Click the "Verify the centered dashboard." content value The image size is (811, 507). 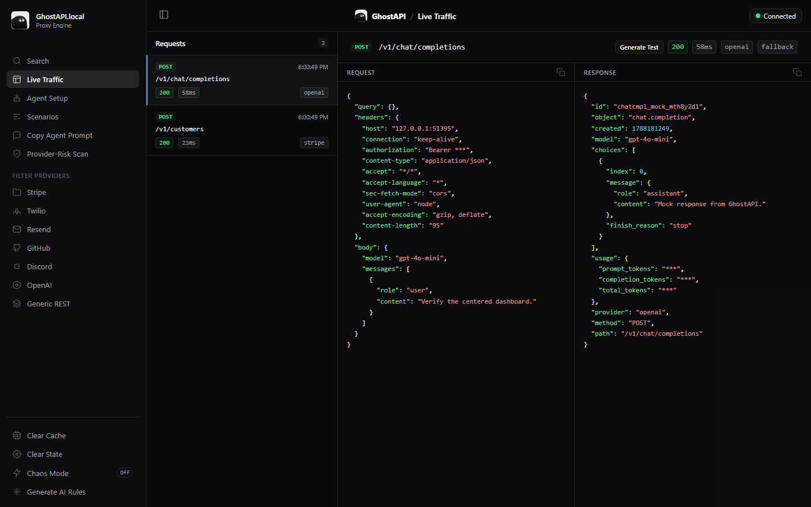click(478, 301)
